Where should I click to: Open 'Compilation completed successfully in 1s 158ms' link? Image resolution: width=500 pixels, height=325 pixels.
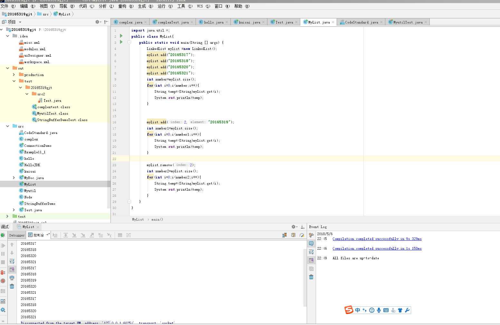377,249
